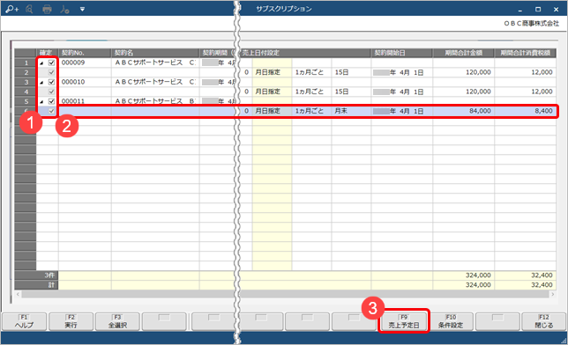
Task: Run with the F2 実行 button
Action: [x=71, y=321]
